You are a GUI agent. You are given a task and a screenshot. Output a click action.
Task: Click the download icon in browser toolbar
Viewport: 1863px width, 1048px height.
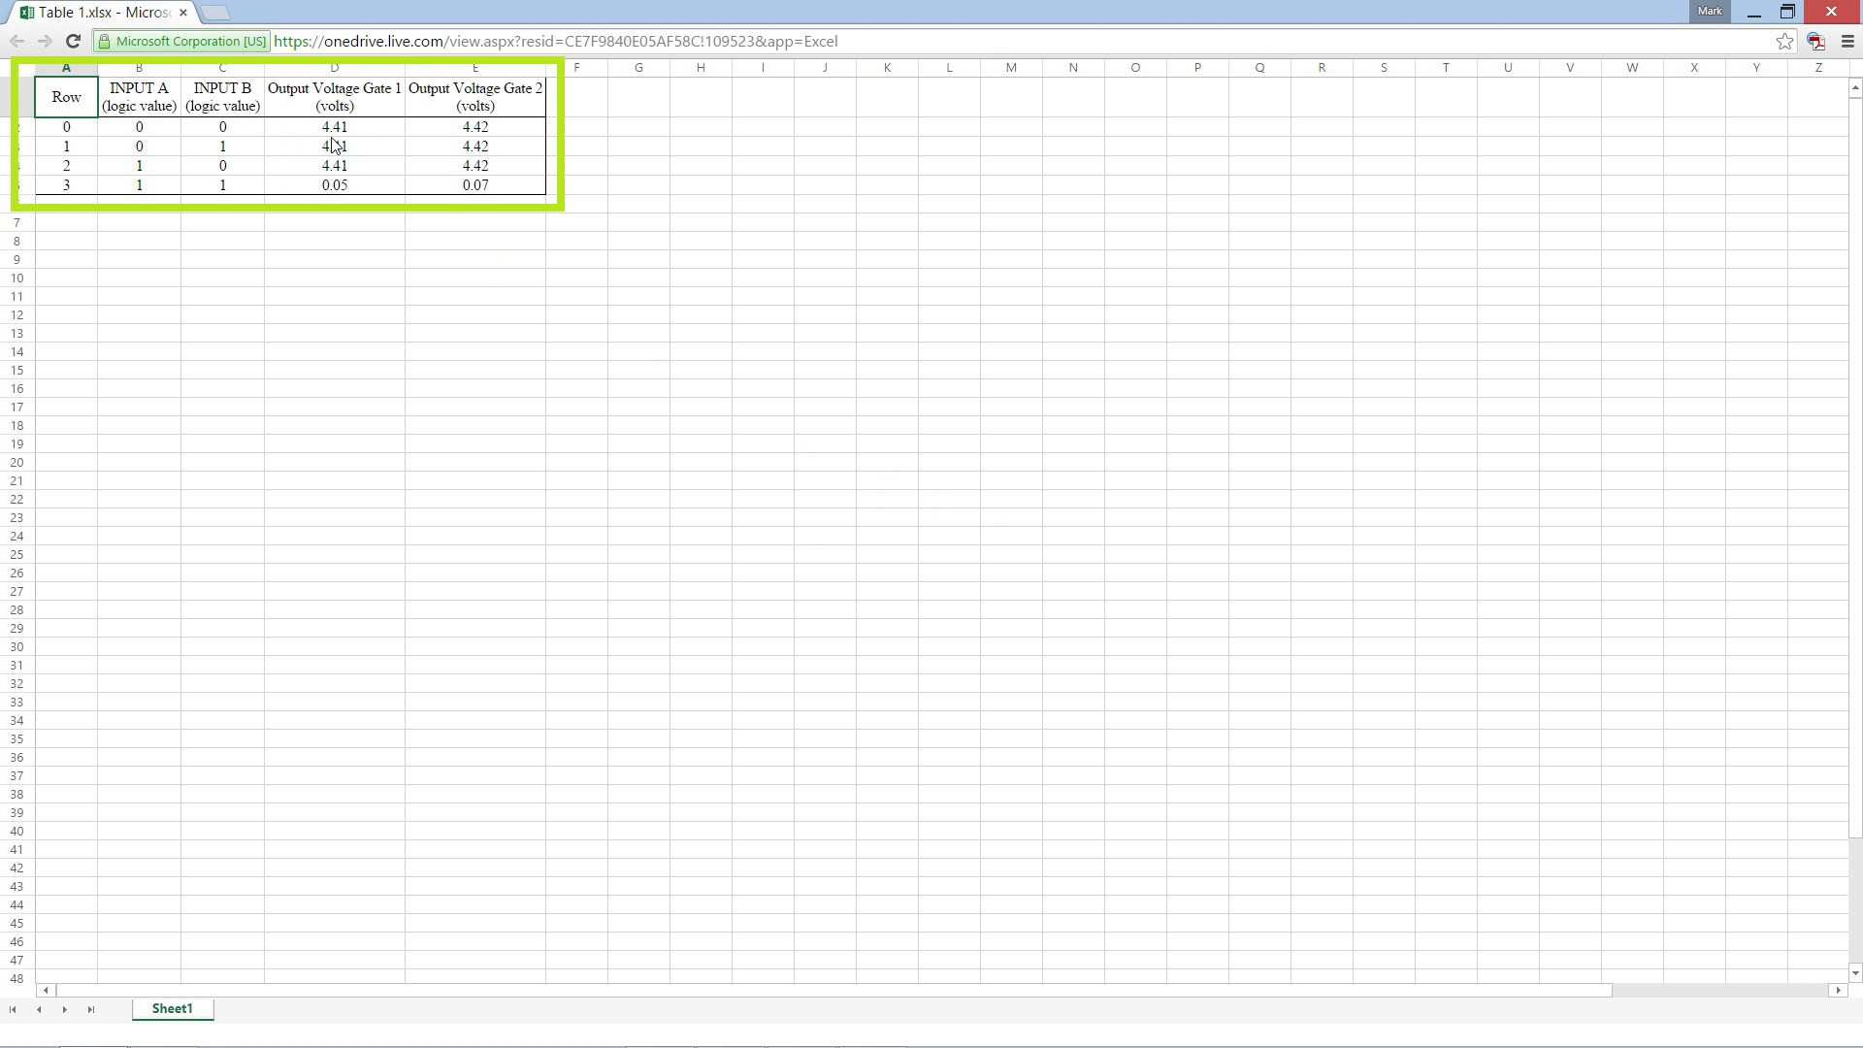[1815, 41]
